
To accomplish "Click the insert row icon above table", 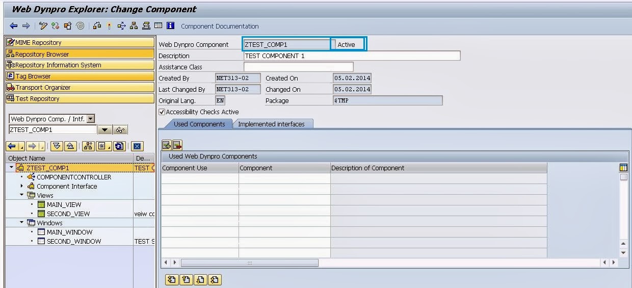I will pos(167,145).
